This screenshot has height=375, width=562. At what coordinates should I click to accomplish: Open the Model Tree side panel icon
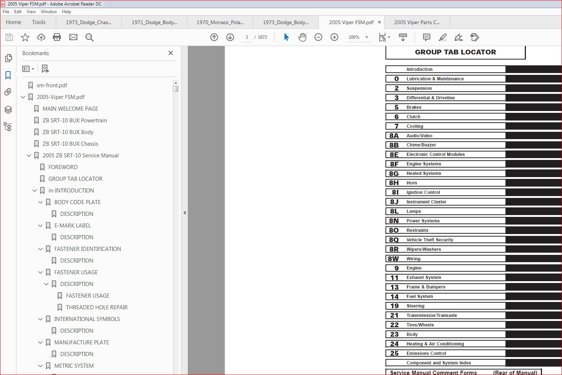(x=8, y=127)
